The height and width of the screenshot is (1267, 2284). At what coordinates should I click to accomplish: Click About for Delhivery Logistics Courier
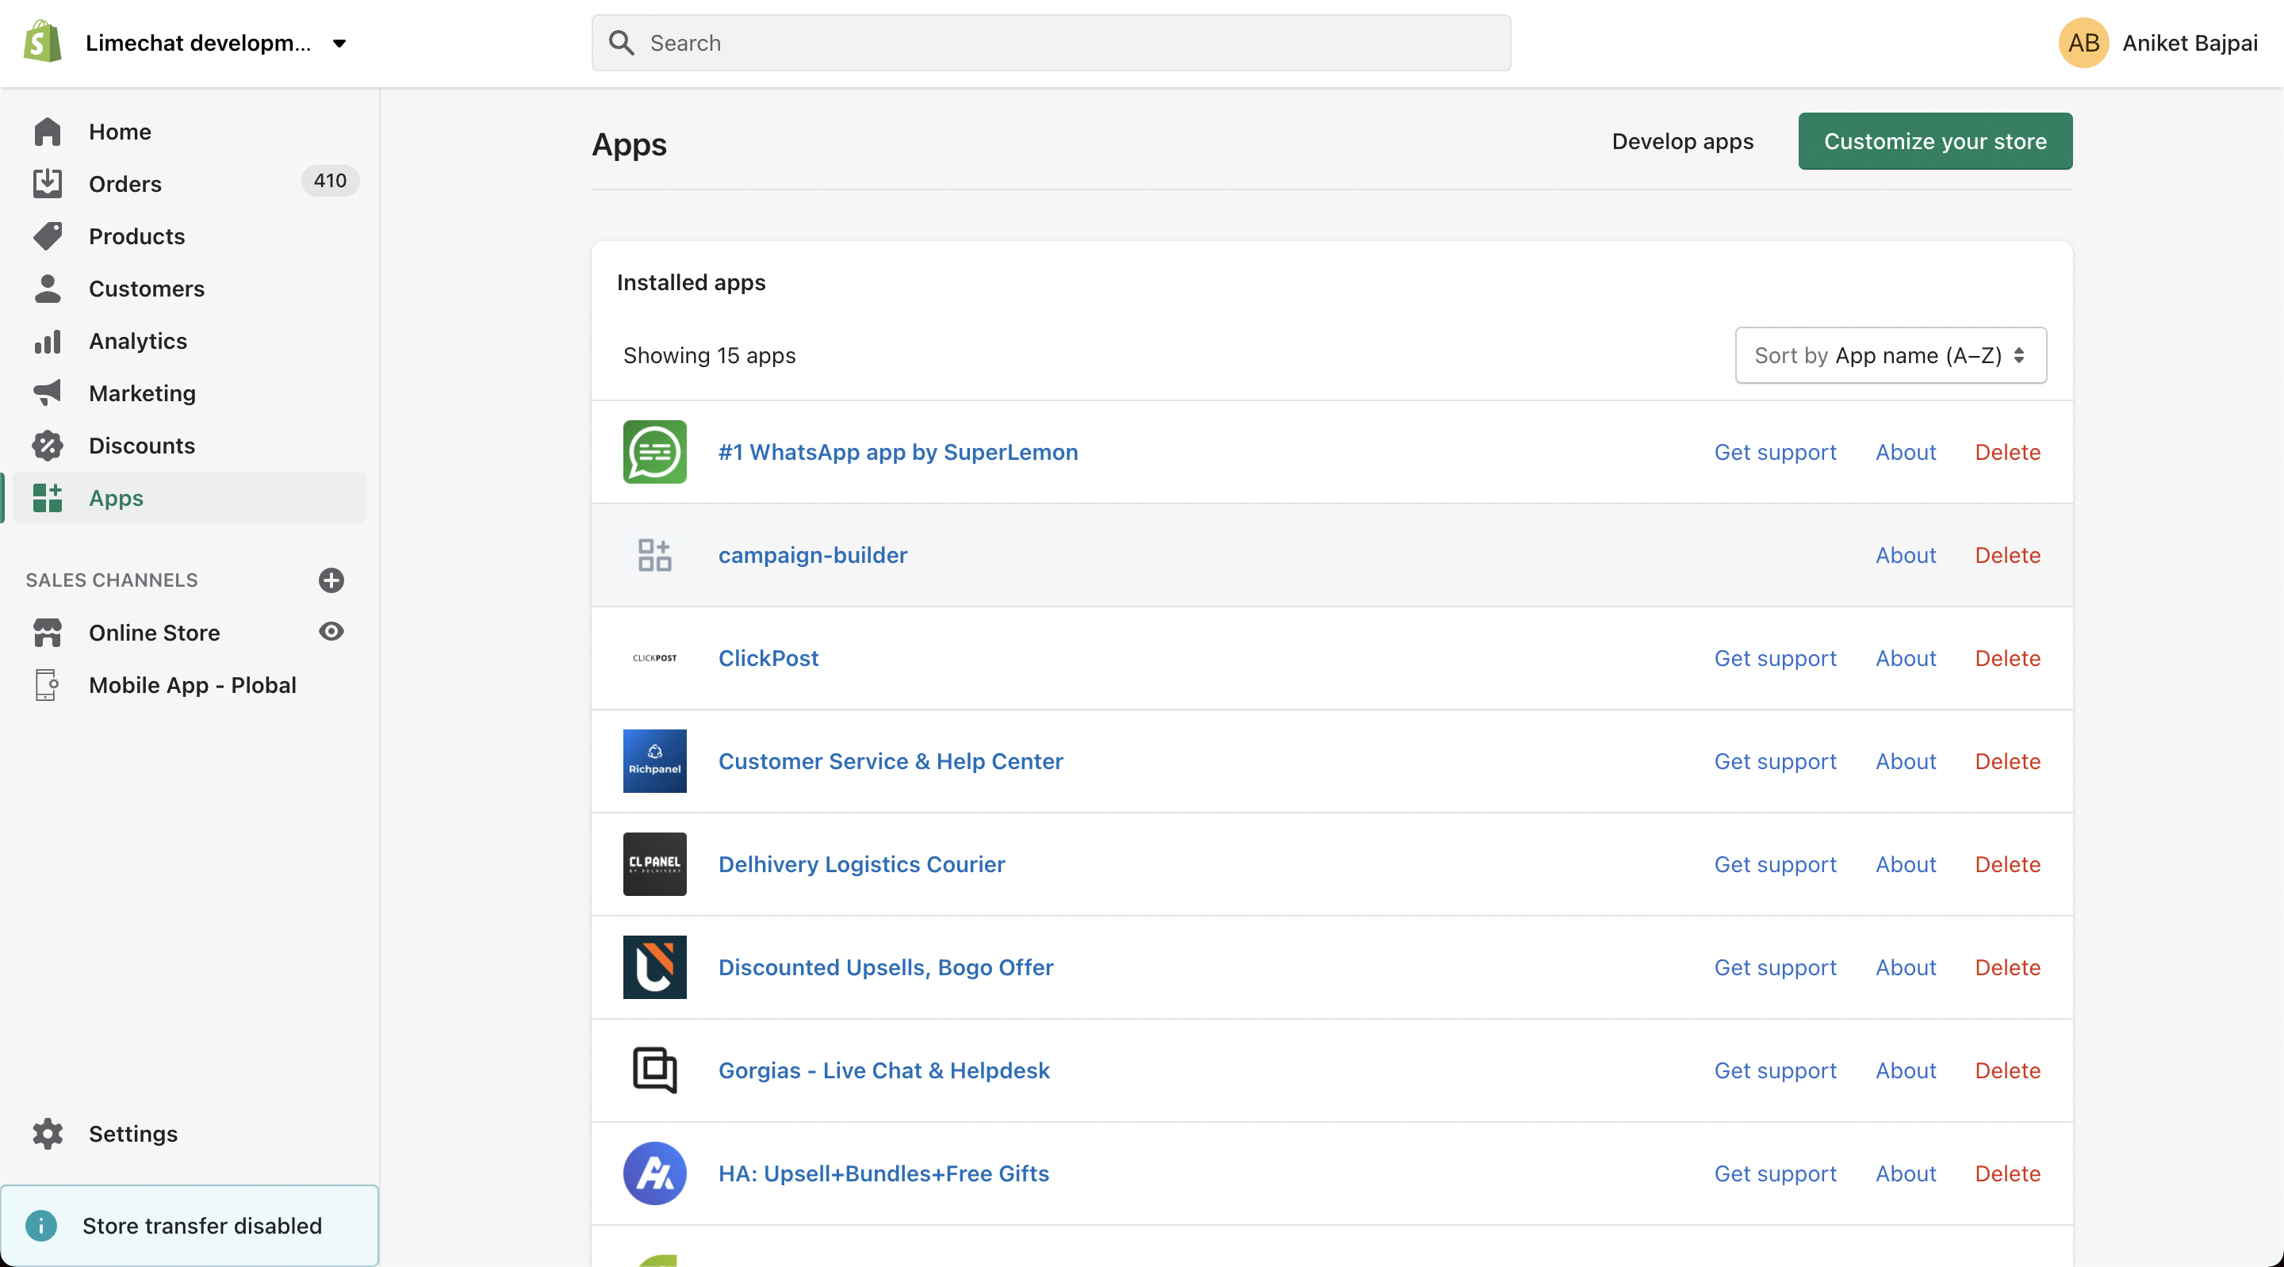[x=1906, y=864]
